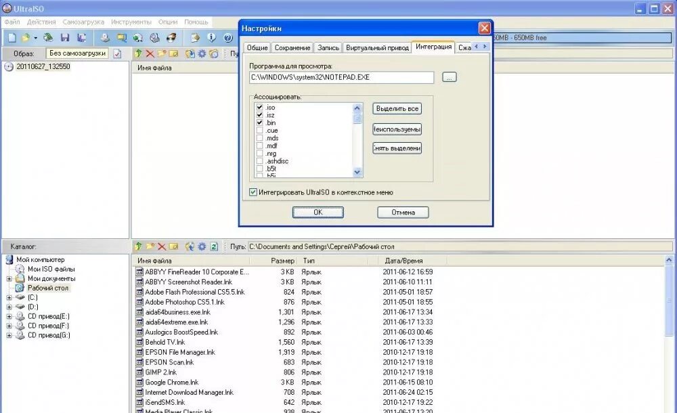Click the image Properties icon in toolbar
The height and width of the screenshot is (413, 677).
tap(195, 38)
